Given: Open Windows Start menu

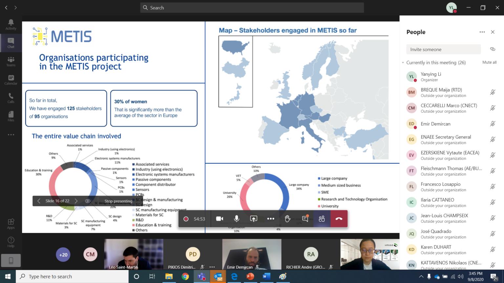Looking at the screenshot, I should (8, 276).
